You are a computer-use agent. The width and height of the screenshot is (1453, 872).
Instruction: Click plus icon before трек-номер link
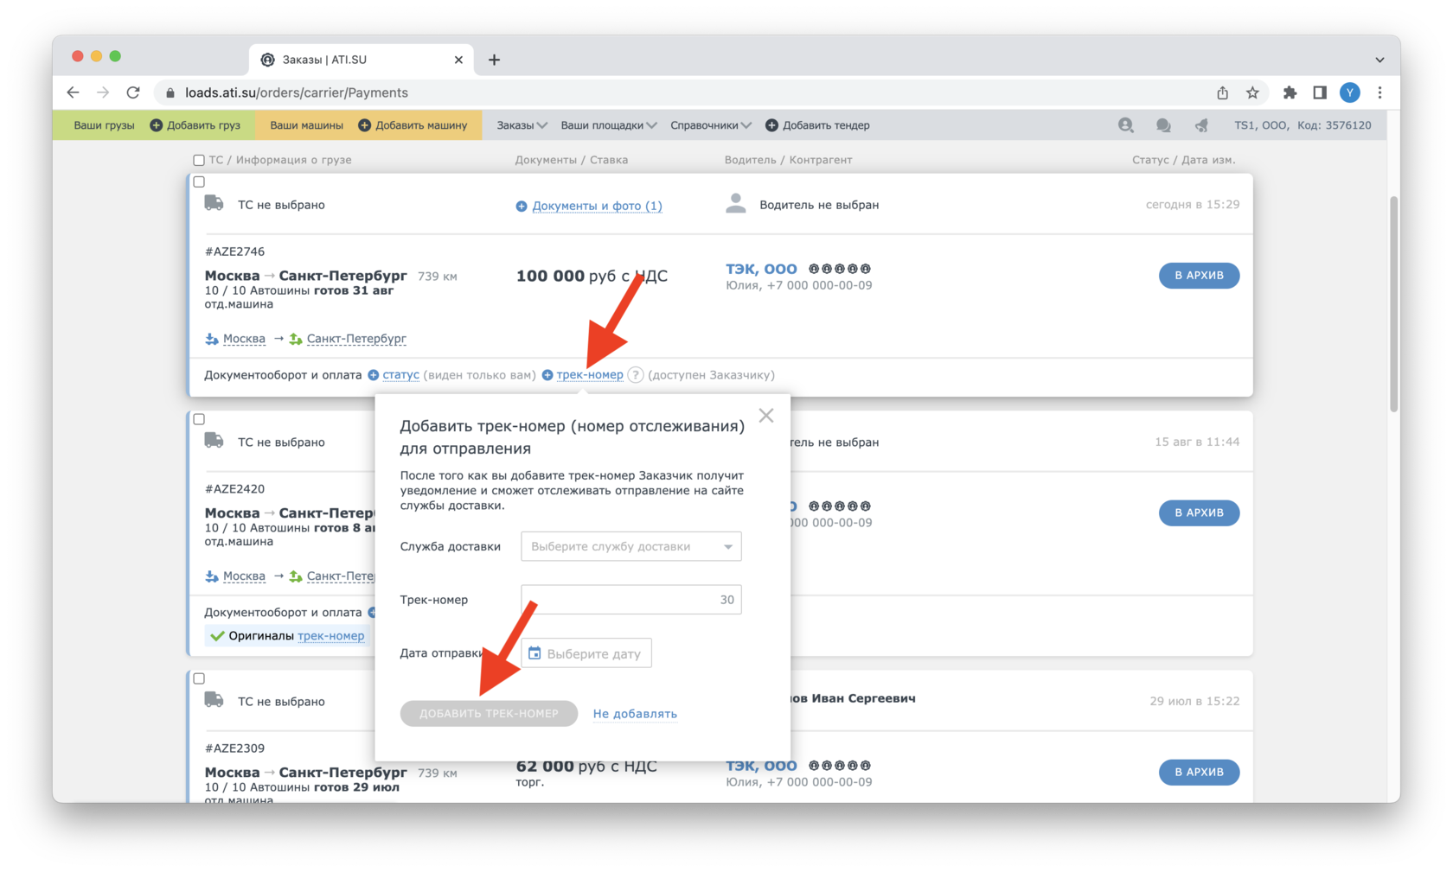547,375
